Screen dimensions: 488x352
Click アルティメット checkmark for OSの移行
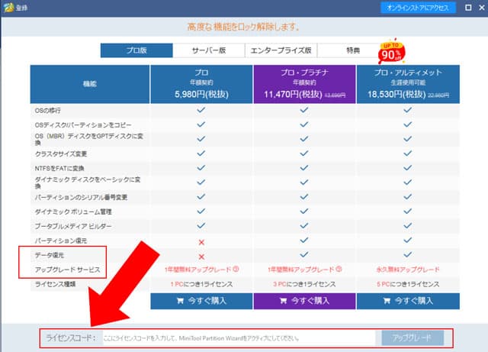pyautogui.click(x=408, y=110)
